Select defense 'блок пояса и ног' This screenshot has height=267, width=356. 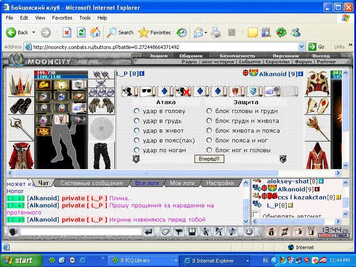point(209,140)
